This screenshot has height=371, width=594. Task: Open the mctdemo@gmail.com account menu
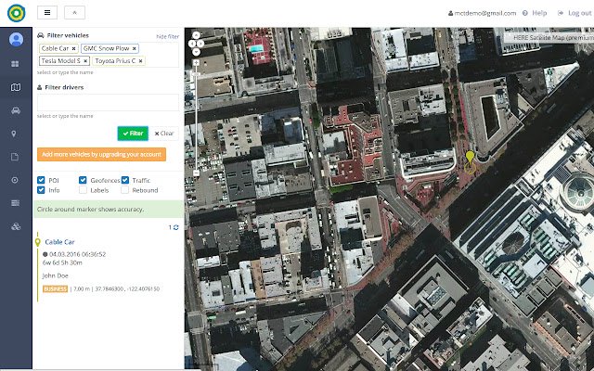click(482, 13)
